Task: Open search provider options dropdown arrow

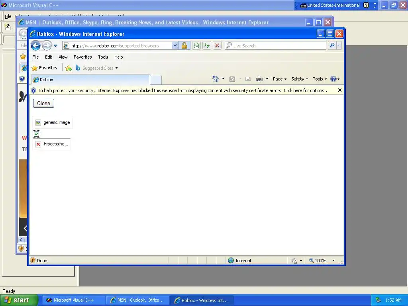Action: 339,45
